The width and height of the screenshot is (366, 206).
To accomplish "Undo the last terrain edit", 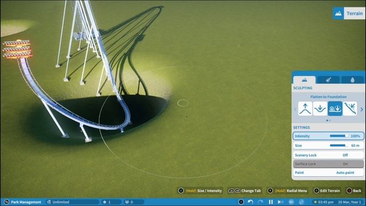I will coord(250,202).
